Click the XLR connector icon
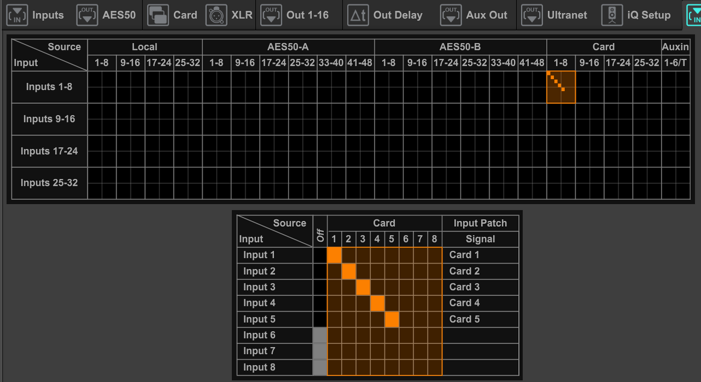This screenshot has width=701, height=382. [x=216, y=15]
